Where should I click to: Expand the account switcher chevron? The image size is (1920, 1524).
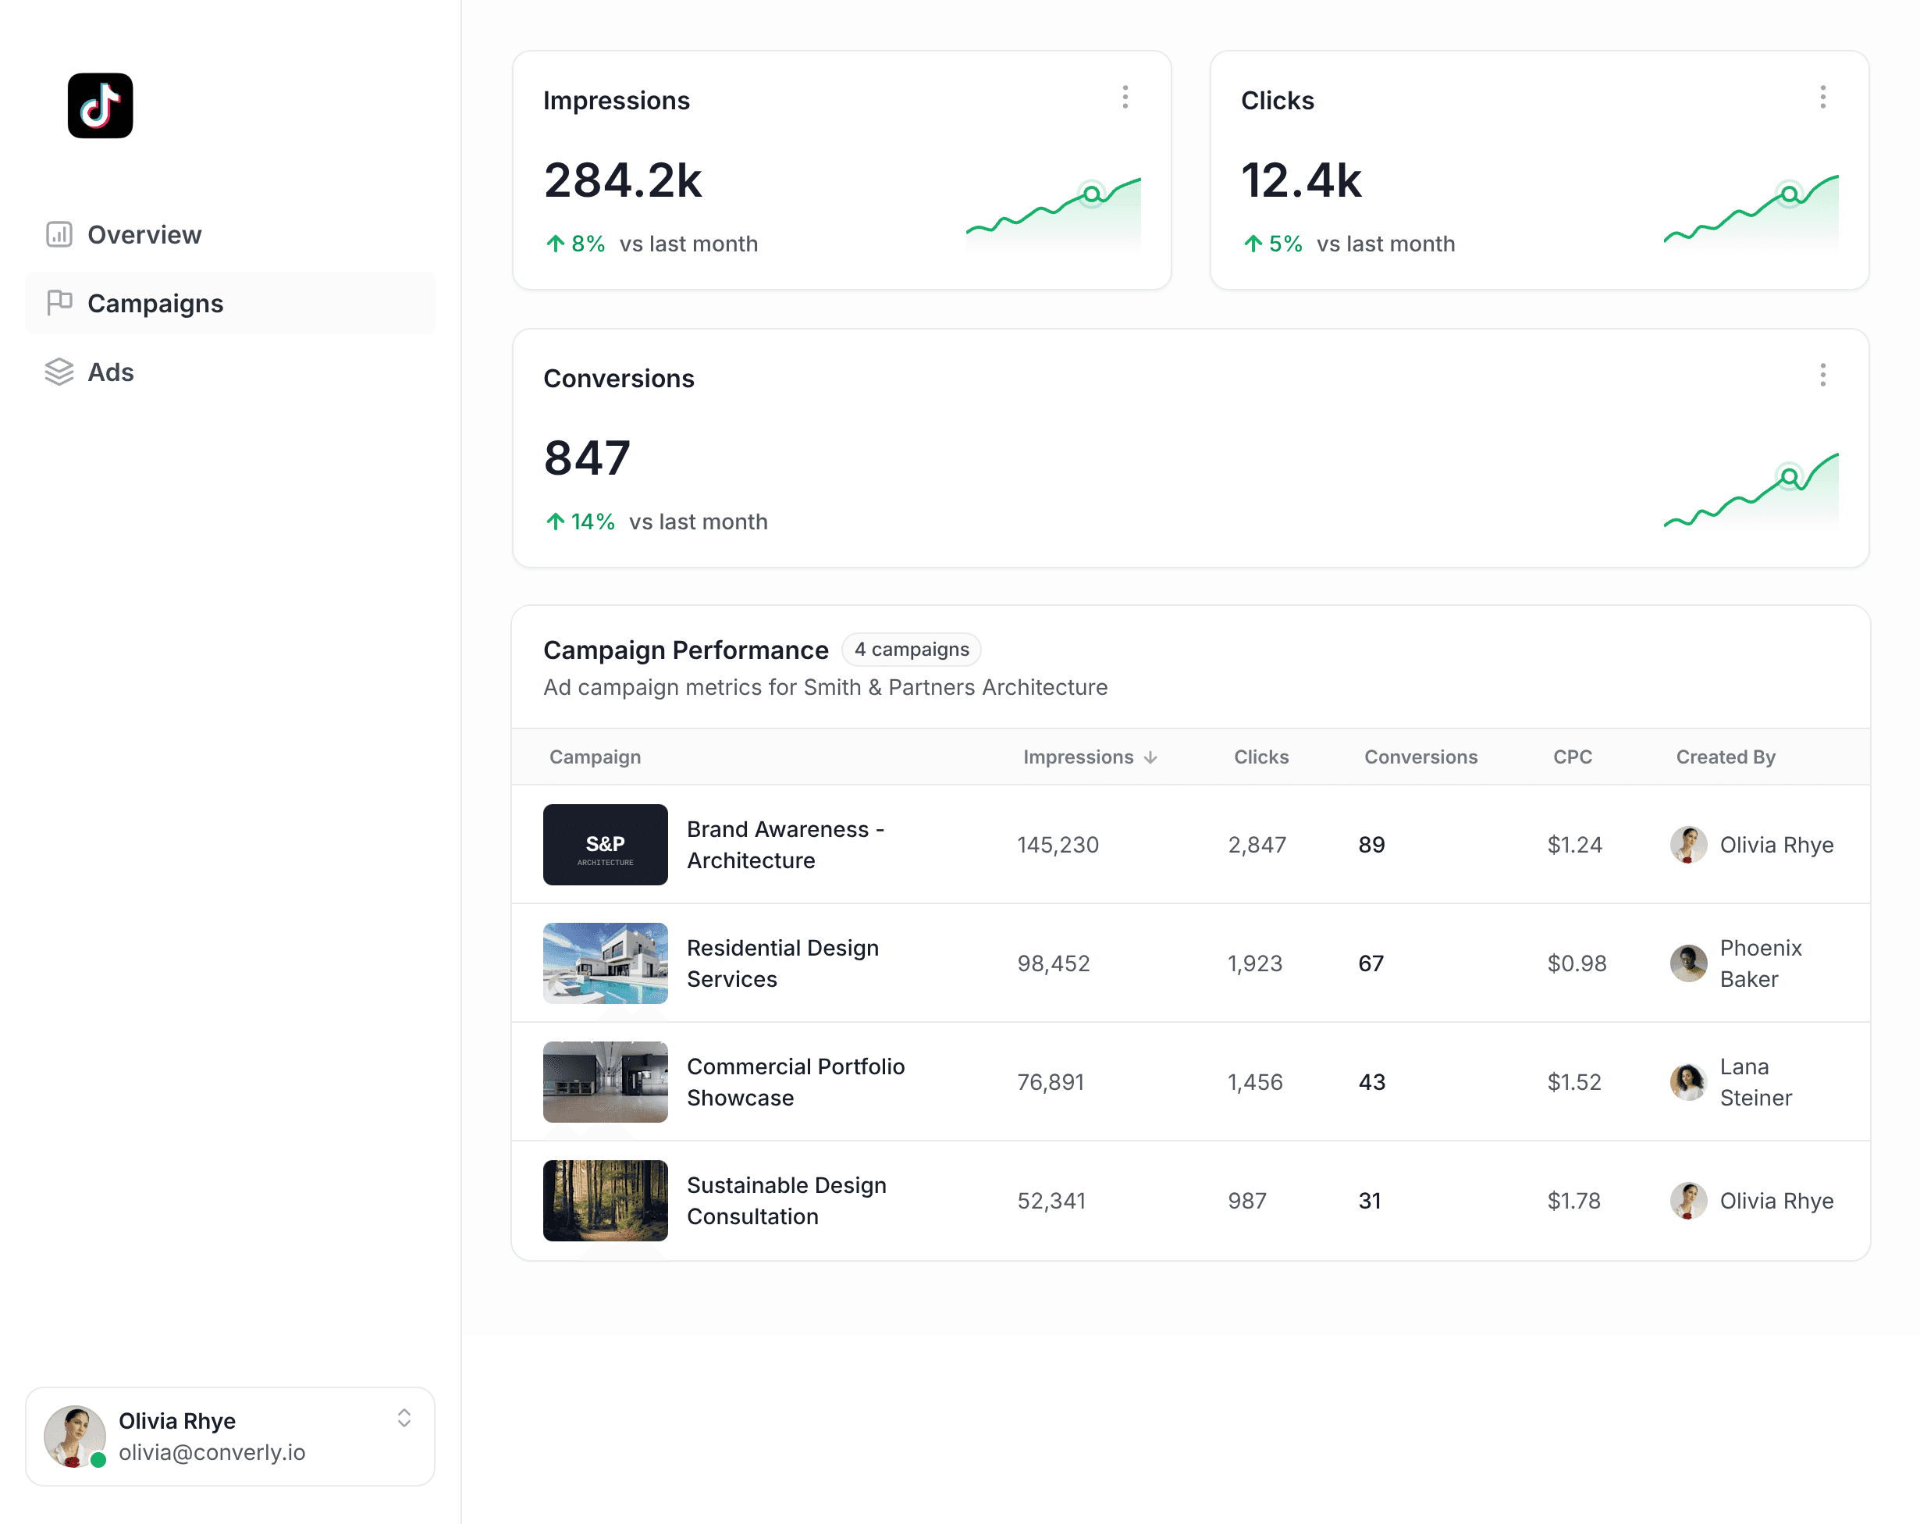[x=404, y=1419]
